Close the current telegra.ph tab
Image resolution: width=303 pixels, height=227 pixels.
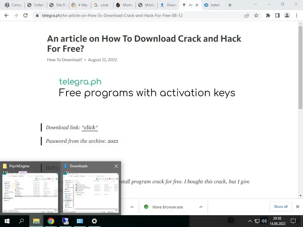(x=197, y=5)
